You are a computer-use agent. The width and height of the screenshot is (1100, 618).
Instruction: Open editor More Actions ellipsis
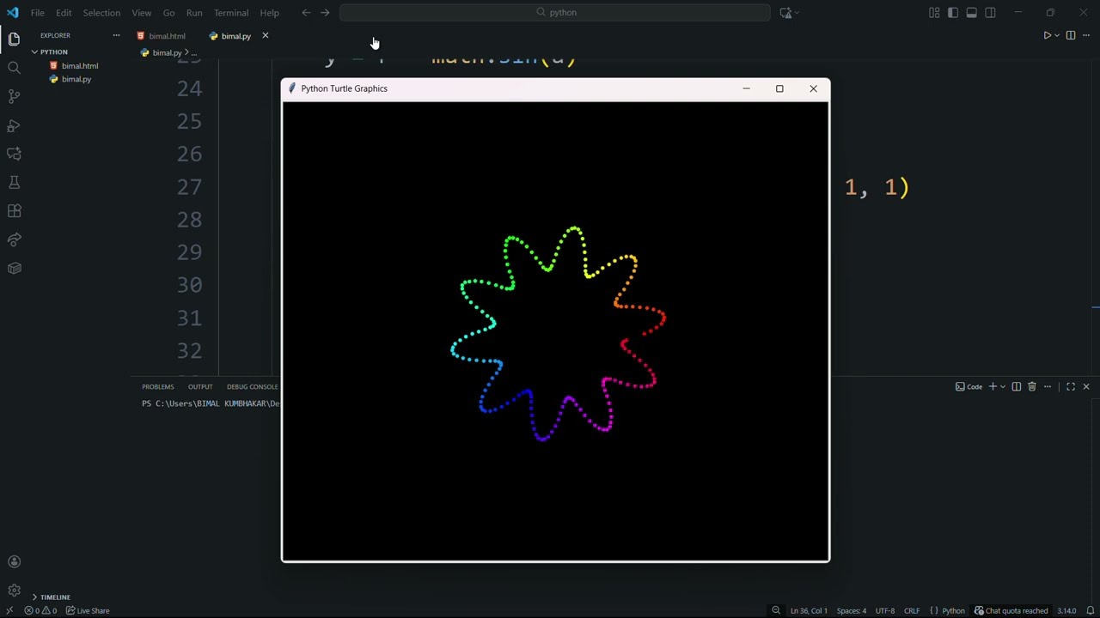point(1086,35)
